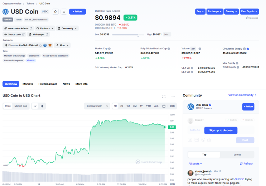Click the share icon beside the star

(x=64, y=11)
